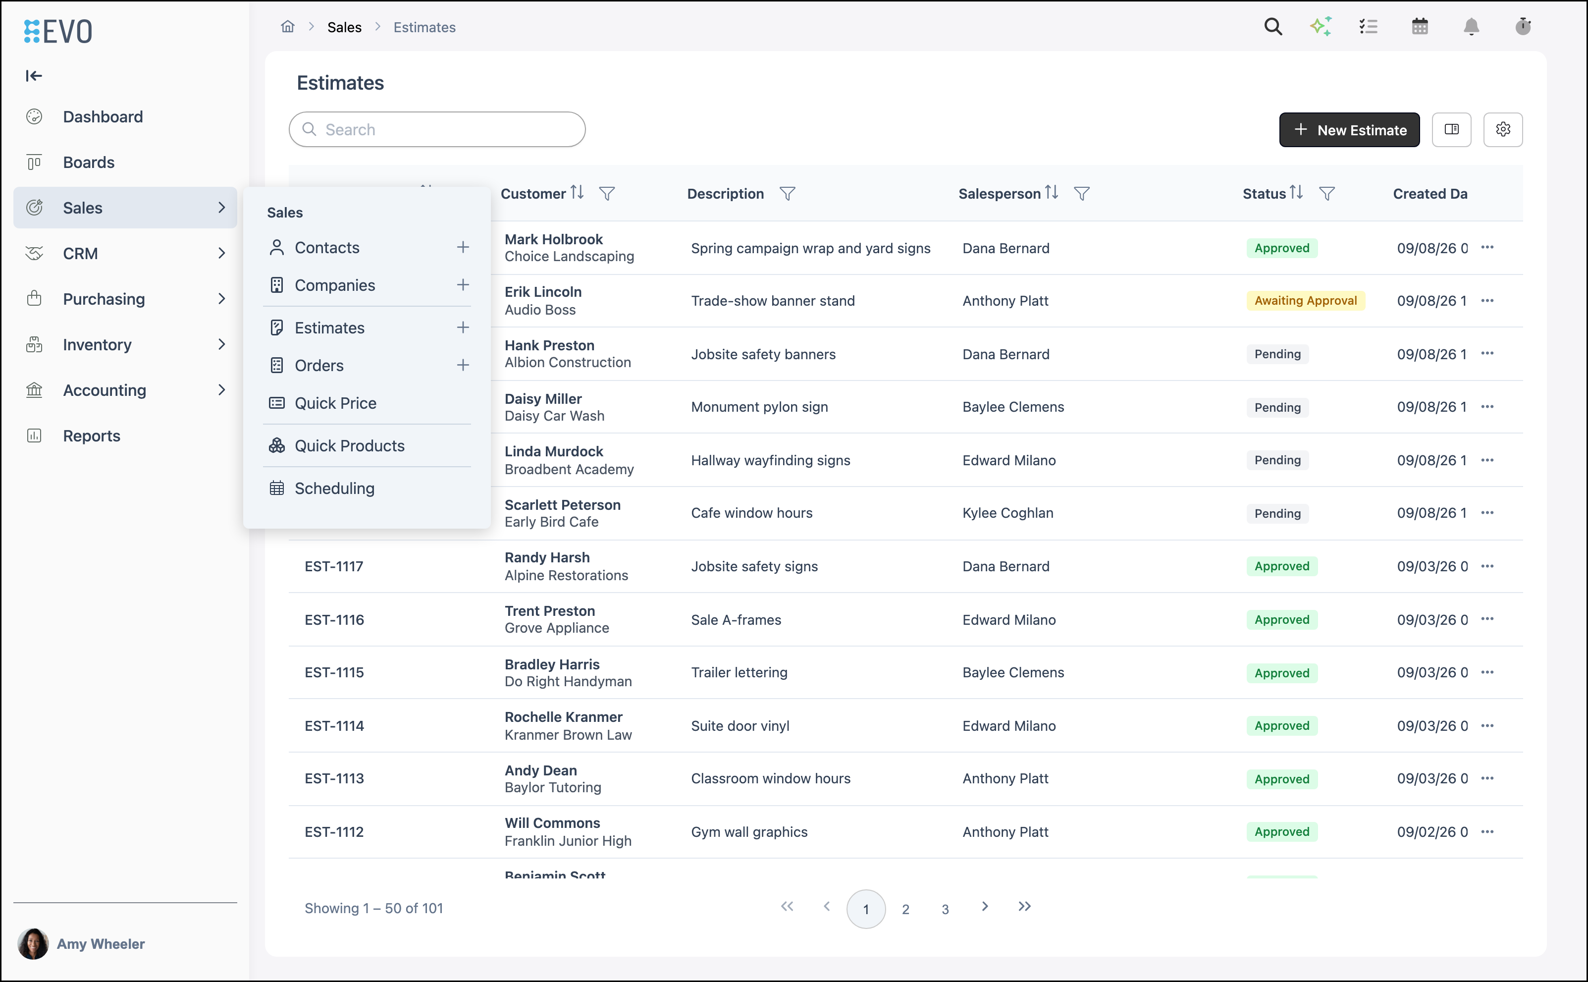This screenshot has height=982, width=1588.
Task: Open the calendar icon in top bar
Action: click(1420, 27)
